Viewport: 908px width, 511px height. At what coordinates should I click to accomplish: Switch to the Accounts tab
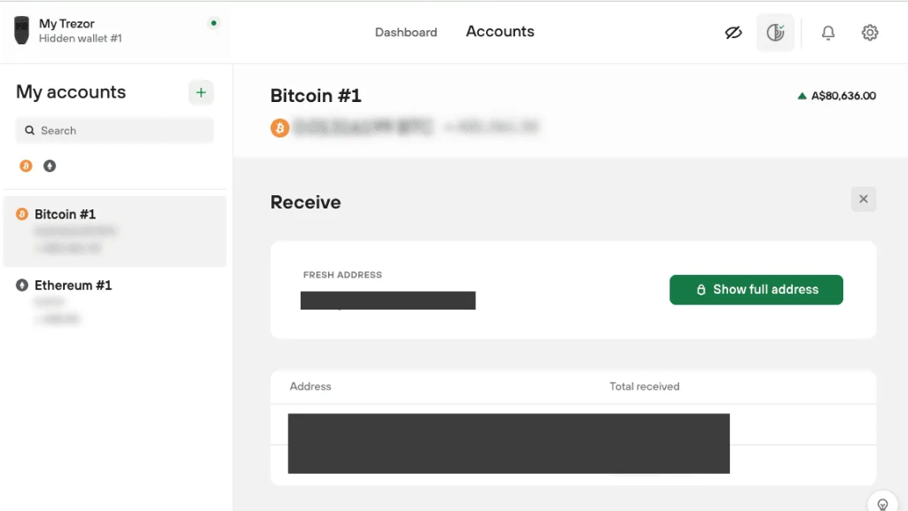click(x=500, y=31)
